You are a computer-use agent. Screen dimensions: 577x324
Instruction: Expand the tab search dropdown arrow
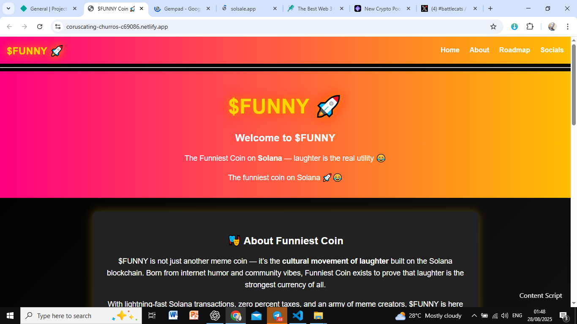(x=8, y=8)
